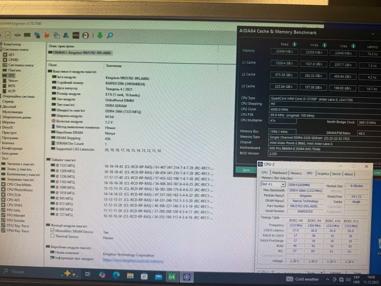Open network globe icon in system tray
Image resolution: width=381 pixels, height=286 pixels.
[x=341, y=280]
